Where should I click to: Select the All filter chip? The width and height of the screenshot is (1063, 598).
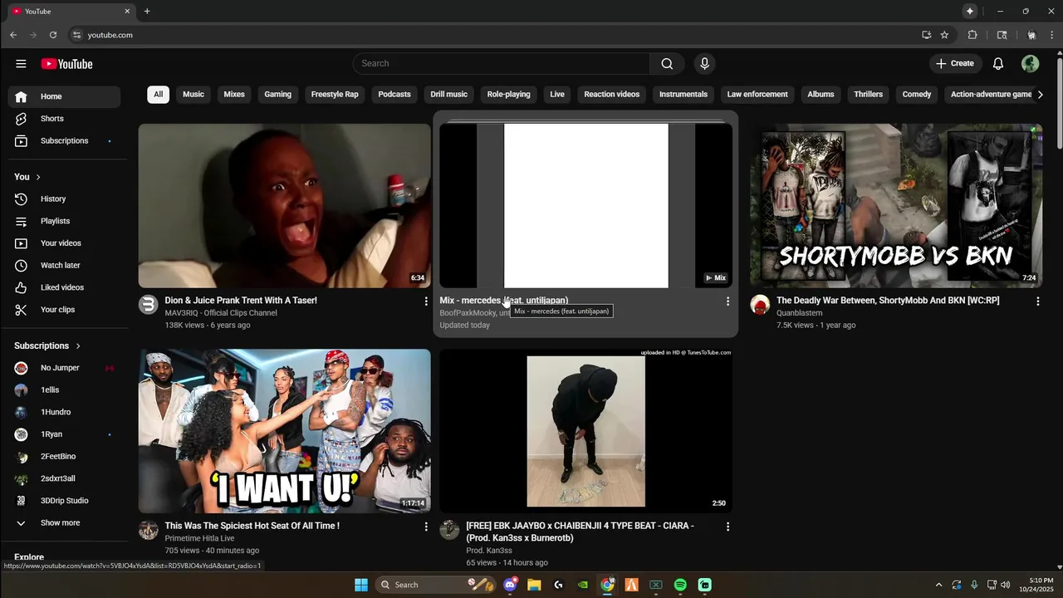pos(158,95)
